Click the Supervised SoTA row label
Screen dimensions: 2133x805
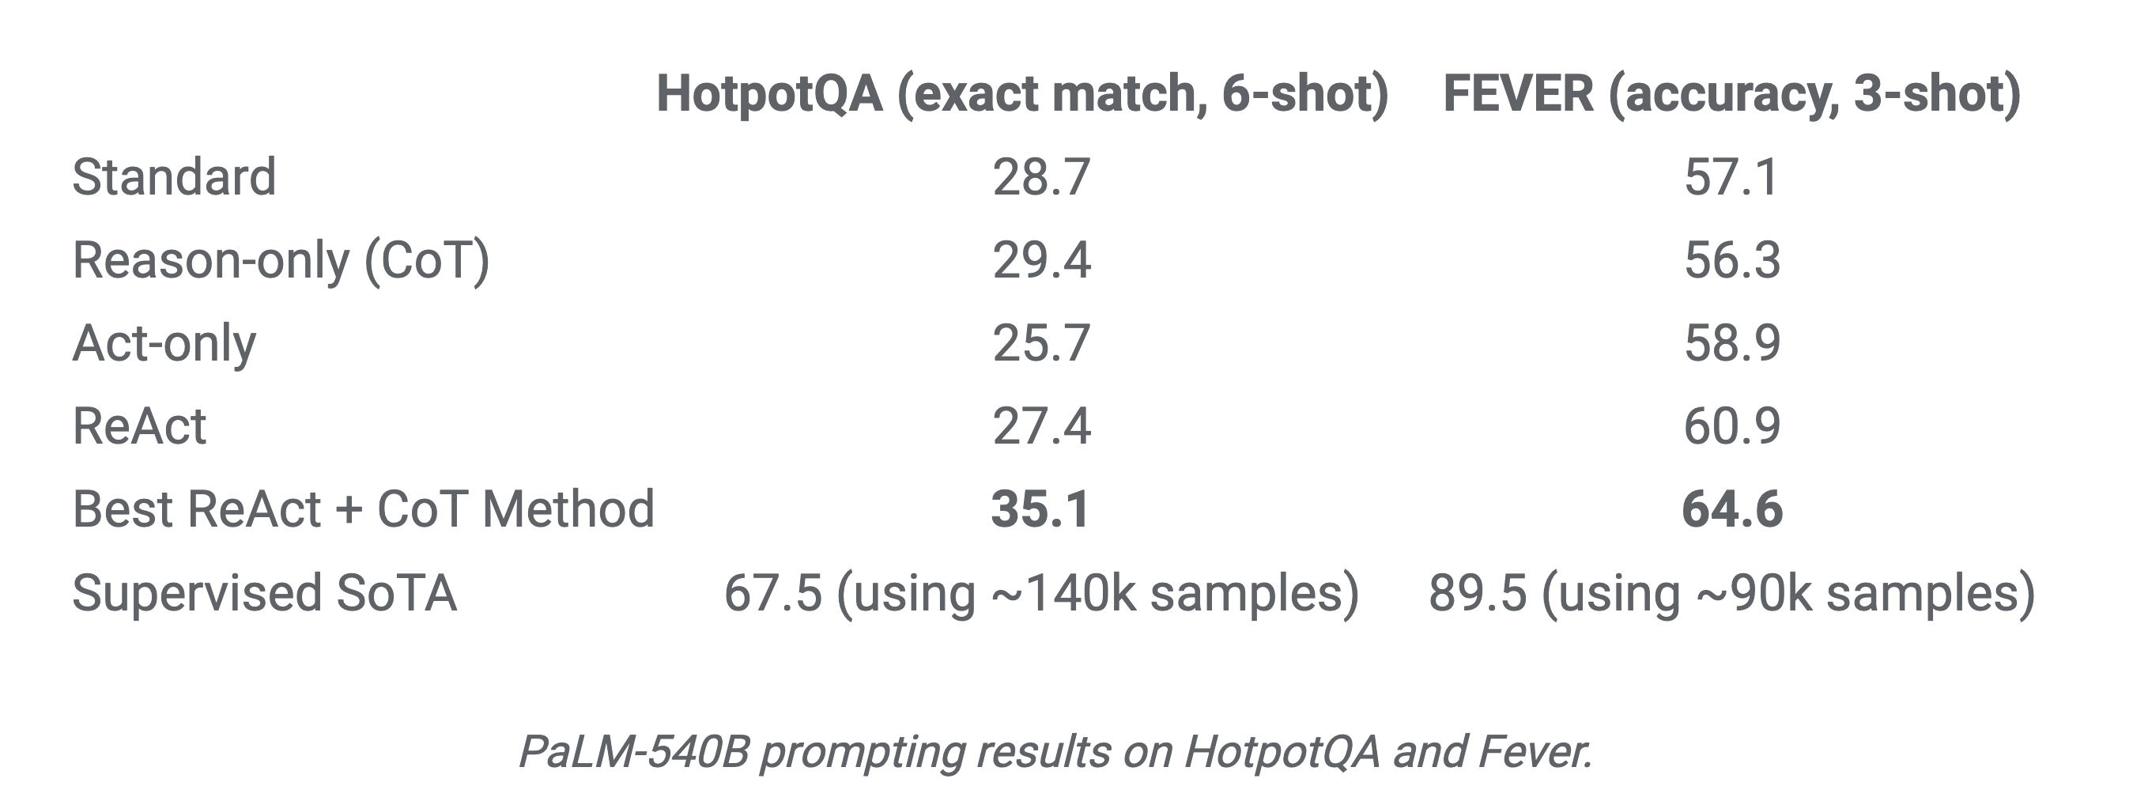coord(264,593)
